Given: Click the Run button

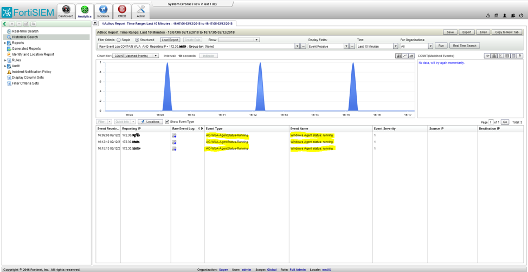Looking at the screenshot, I should 441,46.
